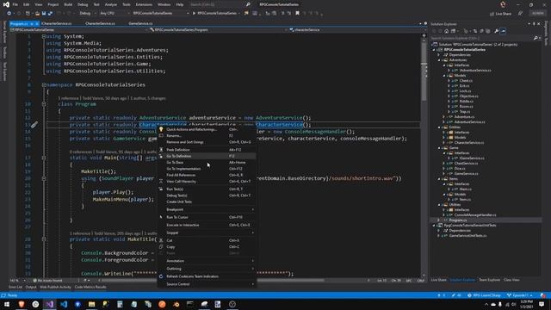This screenshot has width=551, height=310.
Task: Click the bookmark toolbar icon
Action: click(297, 14)
